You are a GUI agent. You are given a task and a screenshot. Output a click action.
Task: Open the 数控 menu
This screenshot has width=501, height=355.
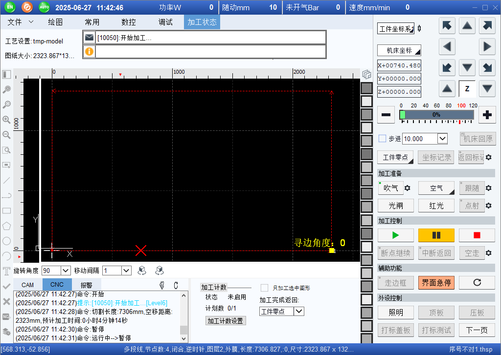tap(128, 22)
